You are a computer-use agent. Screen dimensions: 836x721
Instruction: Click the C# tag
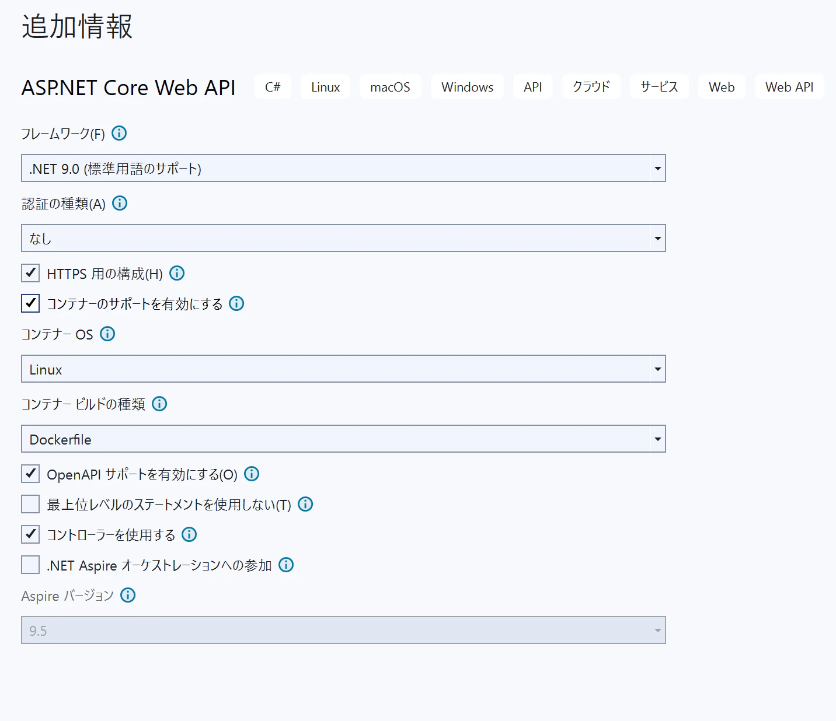point(273,87)
